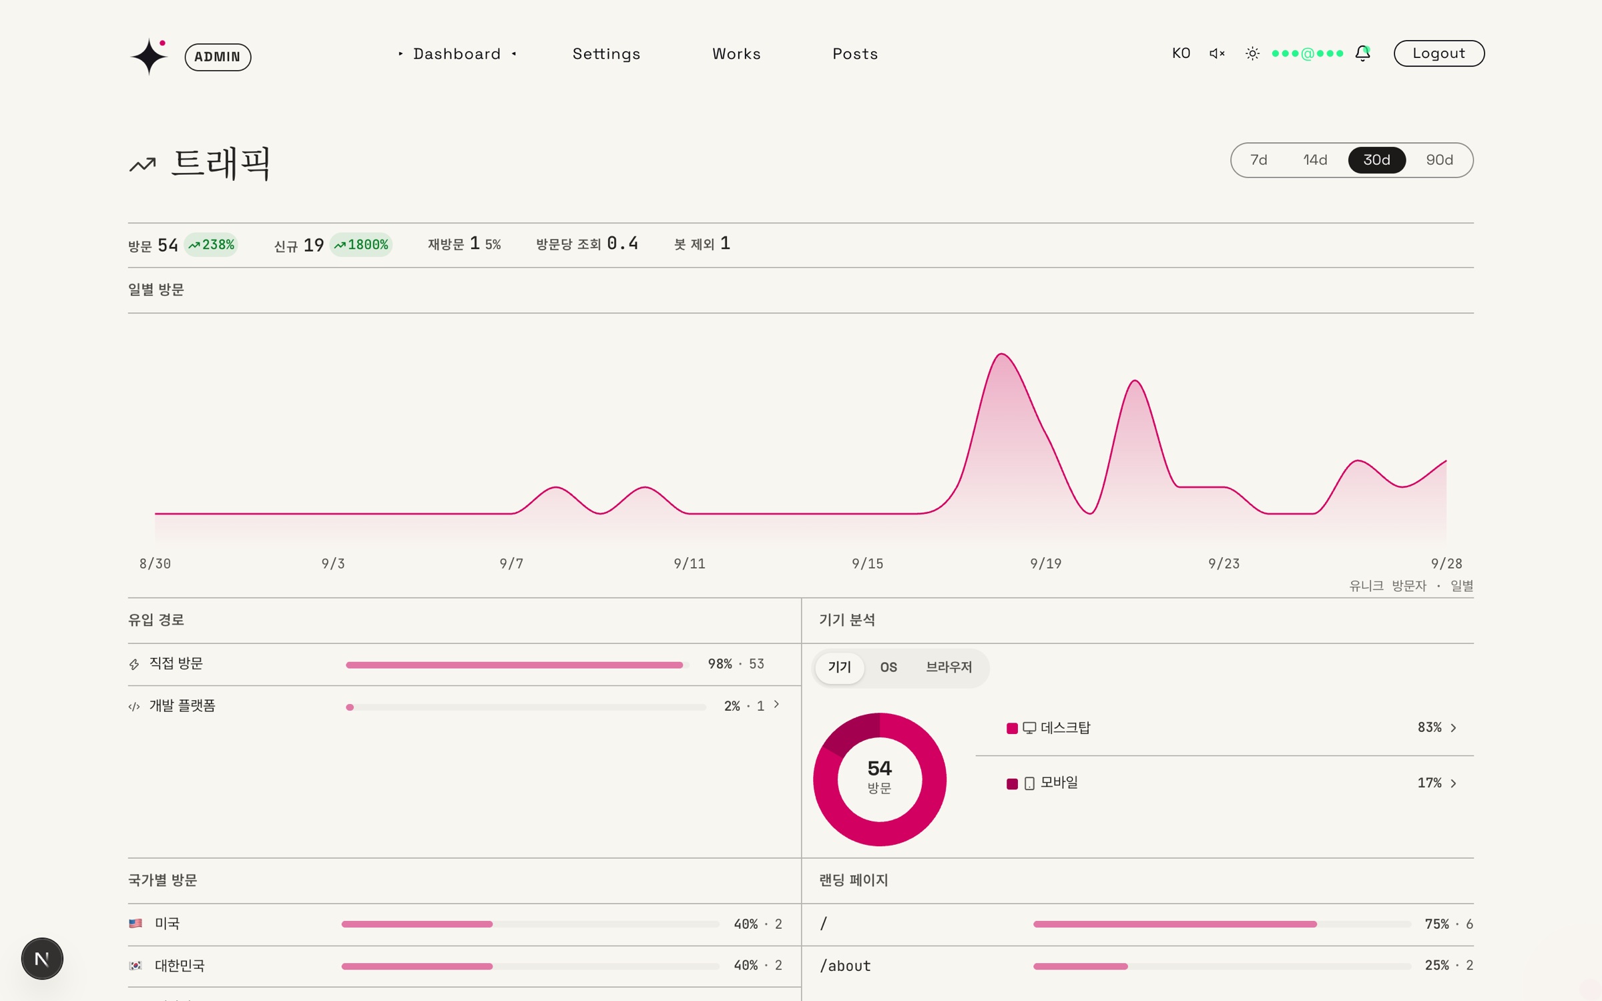Click the 직접 방문 progress bar
1602x1001 pixels.
pyautogui.click(x=517, y=665)
